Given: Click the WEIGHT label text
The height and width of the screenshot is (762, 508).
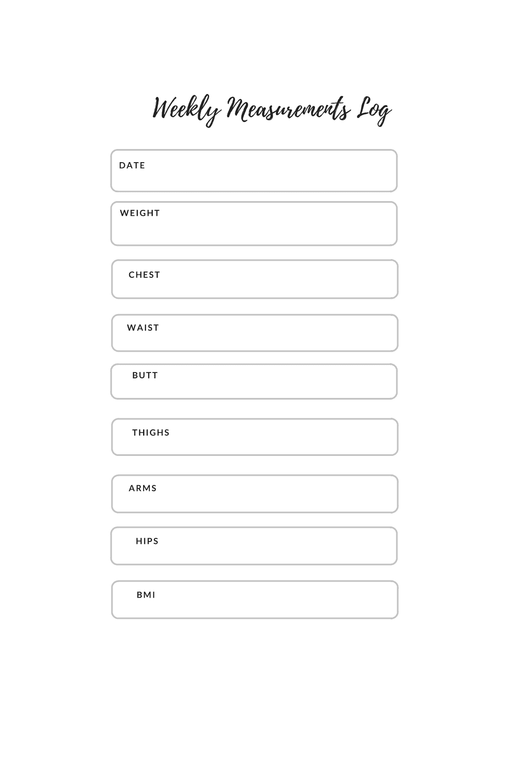Looking at the screenshot, I should tap(140, 213).
